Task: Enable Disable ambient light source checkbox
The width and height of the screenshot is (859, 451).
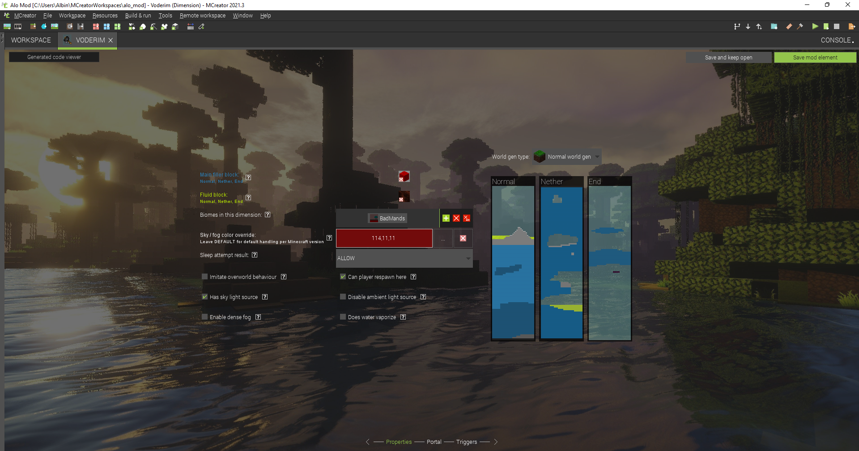Action: [x=343, y=297]
